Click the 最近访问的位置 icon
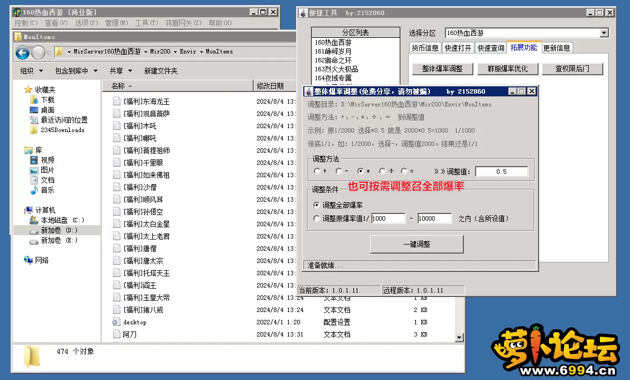Screen dimensions: 630x380 (x=34, y=120)
